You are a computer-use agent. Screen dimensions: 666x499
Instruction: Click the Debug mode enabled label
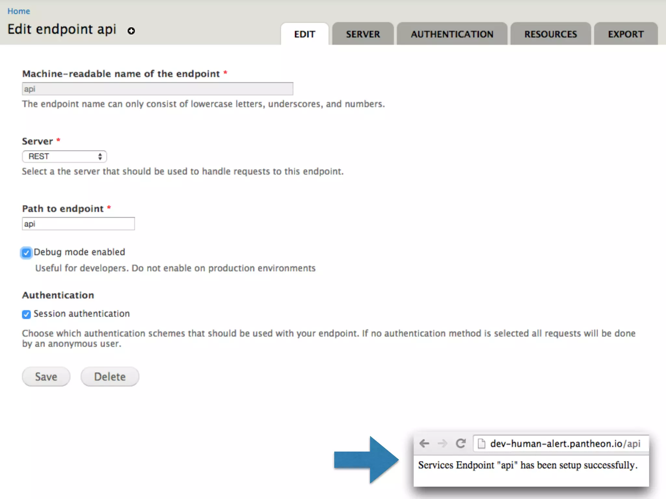(x=79, y=252)
